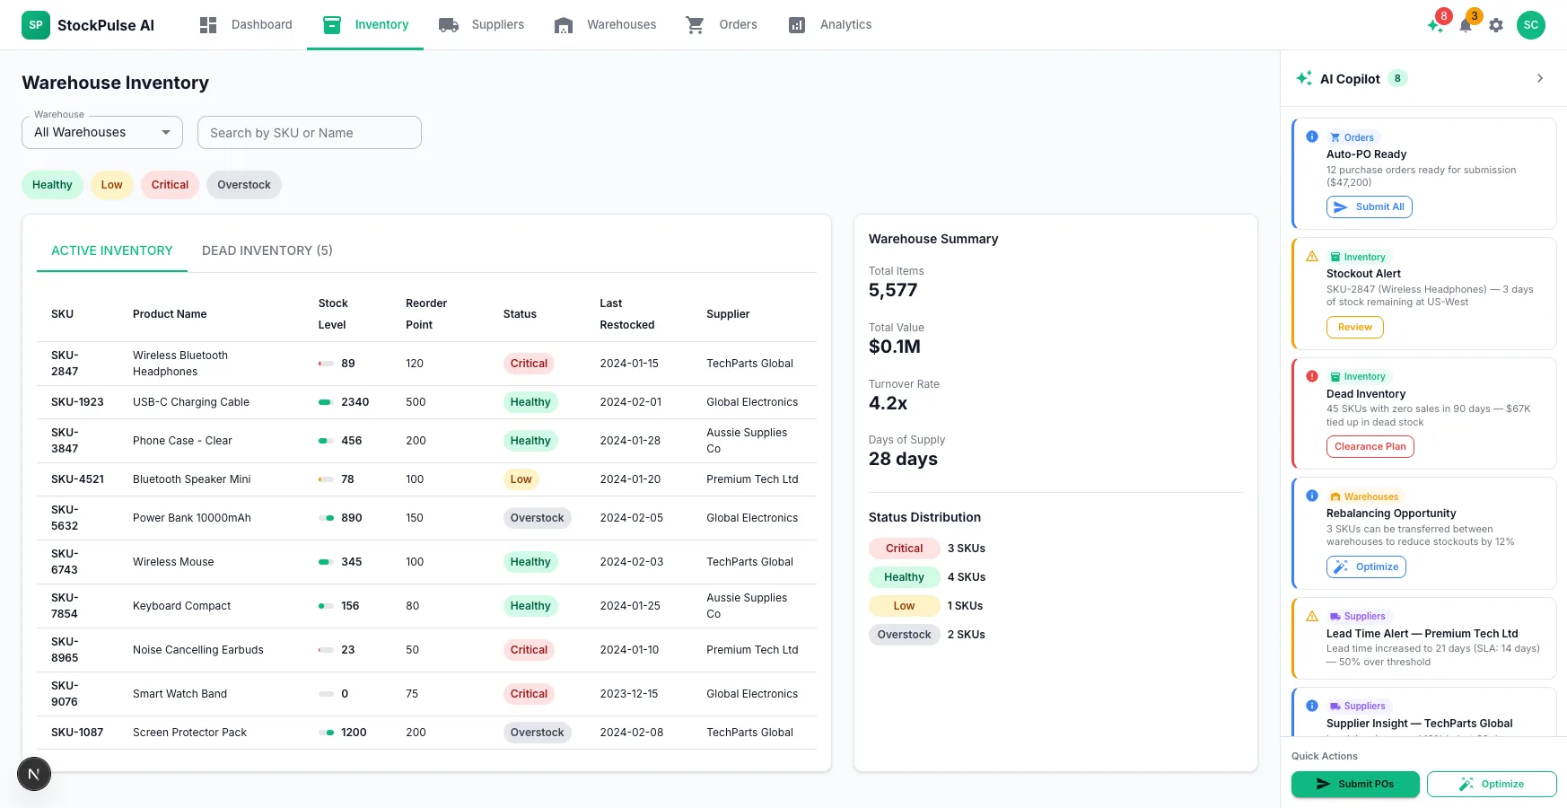Click stock level bar for SKU-2847
Viewport: 1567px width, 808px height.
[x=326, y=364]
